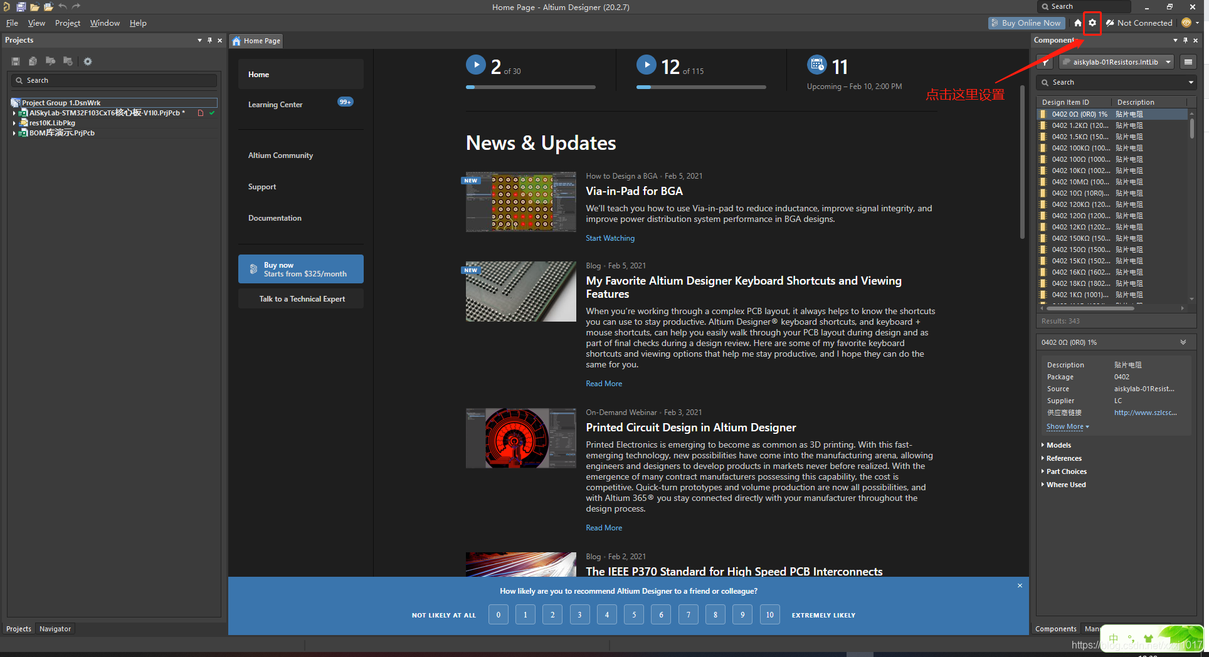Screen dimensions: 1209x657
Task: Rate 0 on recommendation survey
Action: coord(499,615)
